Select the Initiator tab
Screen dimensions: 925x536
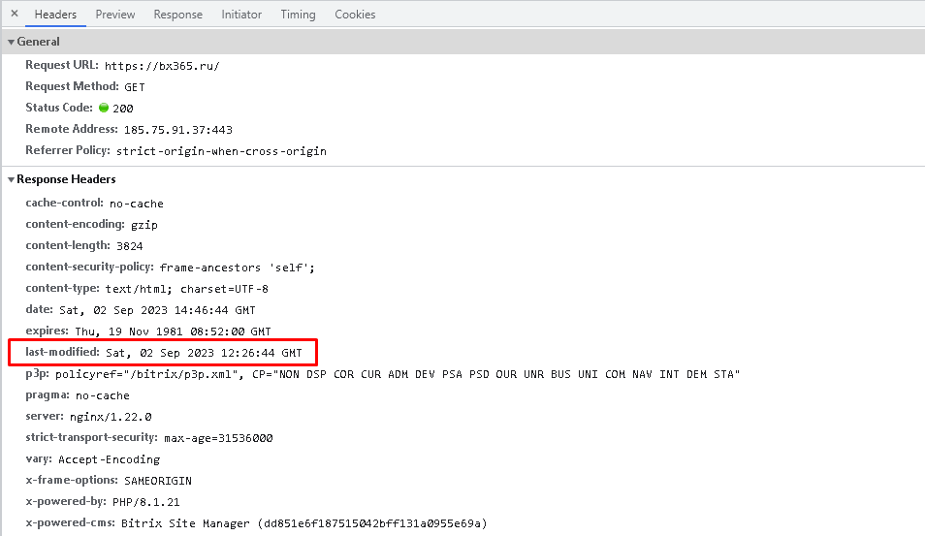click(241, 15)
